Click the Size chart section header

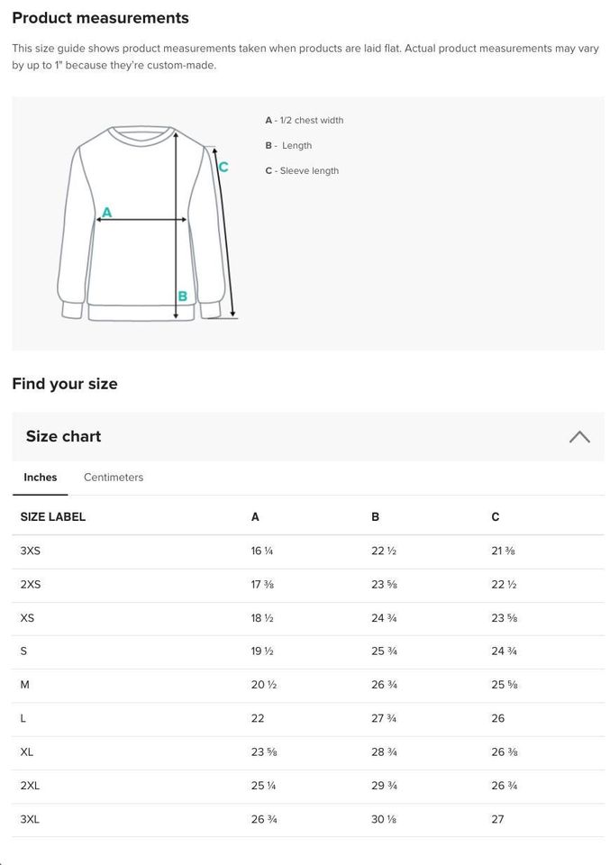[63, 436]
